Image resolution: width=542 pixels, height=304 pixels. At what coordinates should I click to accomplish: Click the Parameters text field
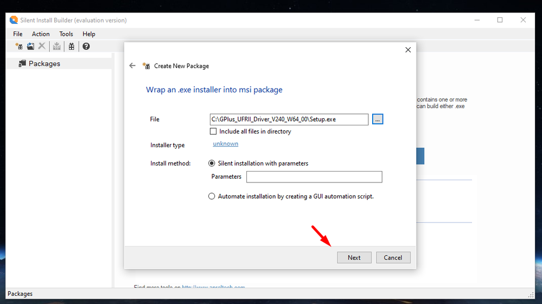314,177
